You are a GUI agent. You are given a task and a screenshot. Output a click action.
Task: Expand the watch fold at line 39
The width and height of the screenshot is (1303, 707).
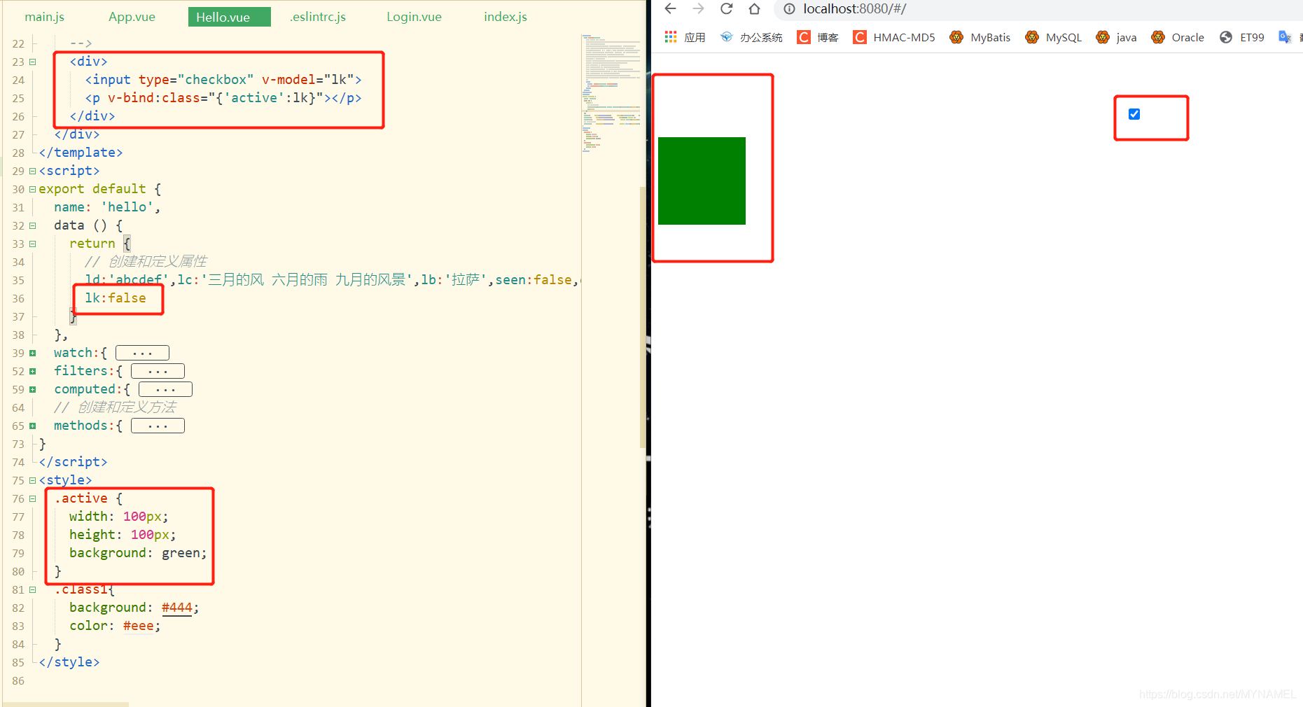click(32, 353)
